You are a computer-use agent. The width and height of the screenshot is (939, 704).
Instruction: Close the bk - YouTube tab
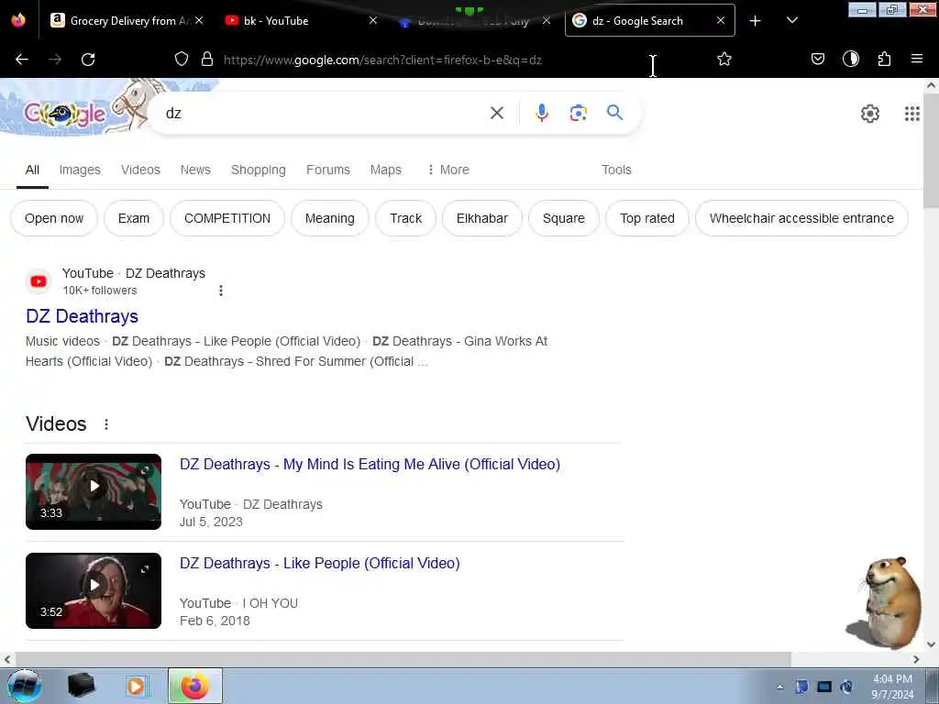coord(373,20)
